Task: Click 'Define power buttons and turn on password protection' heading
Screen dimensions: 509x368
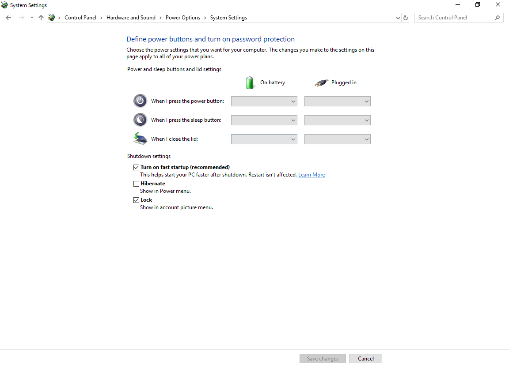Action: tap(210, 39)
